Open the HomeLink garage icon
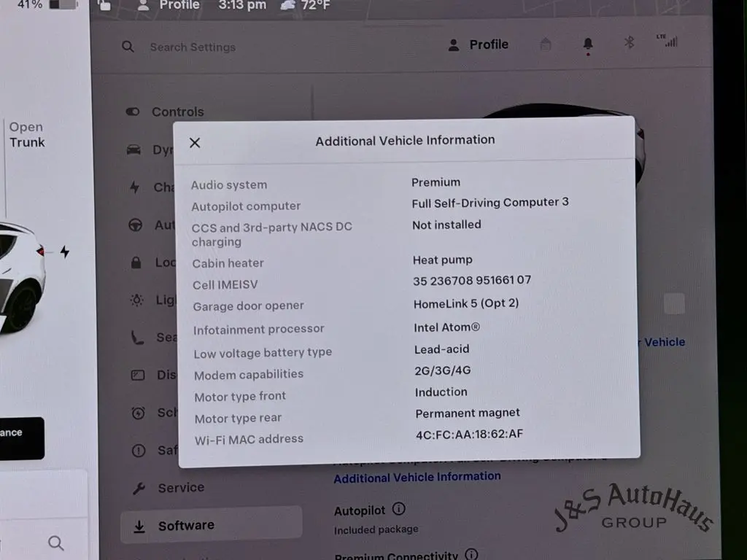Viewport: 747px width, 560px height. [546, 44]
